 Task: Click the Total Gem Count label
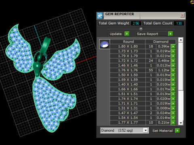(158, 23)
